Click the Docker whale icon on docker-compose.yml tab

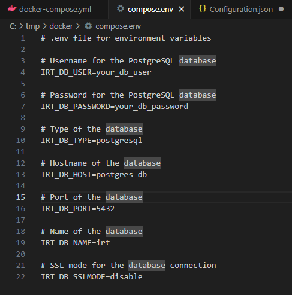click(x=12, y=9)
